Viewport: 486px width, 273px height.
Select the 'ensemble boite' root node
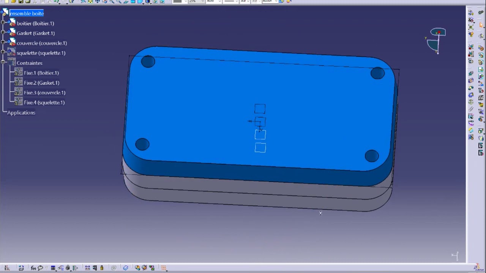click(27, 14)
